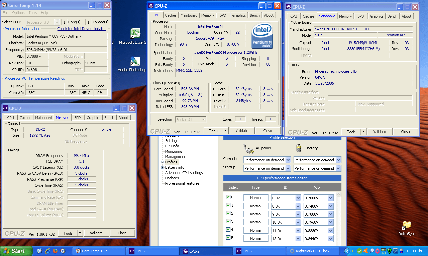Launch Windows Media Player from quick launch
The width and height of the screenshot is (428, 256).
[63, 251]
